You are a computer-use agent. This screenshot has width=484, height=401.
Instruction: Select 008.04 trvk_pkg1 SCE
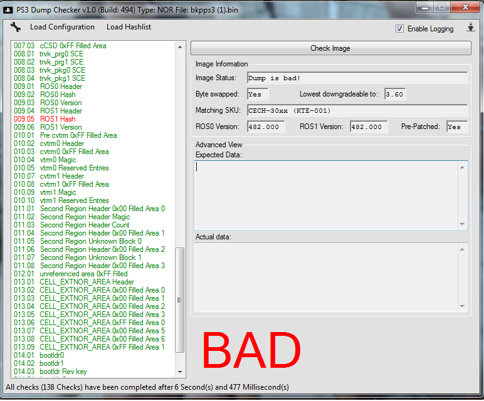(x=50, y=78)
